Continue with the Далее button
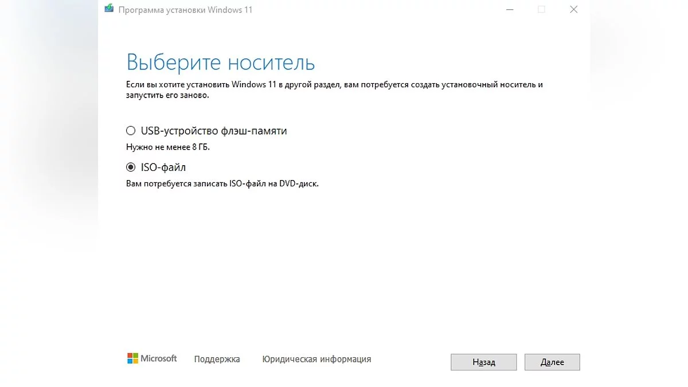688x387 pixels. pos(552,362)
